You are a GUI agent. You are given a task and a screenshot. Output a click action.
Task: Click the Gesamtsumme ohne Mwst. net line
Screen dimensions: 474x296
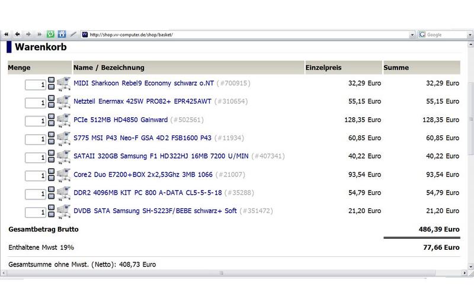82,264
